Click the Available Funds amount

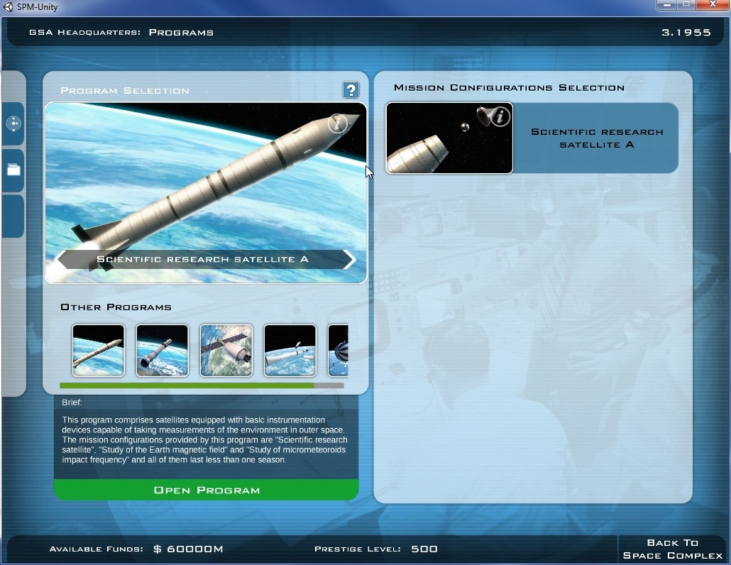188,549
